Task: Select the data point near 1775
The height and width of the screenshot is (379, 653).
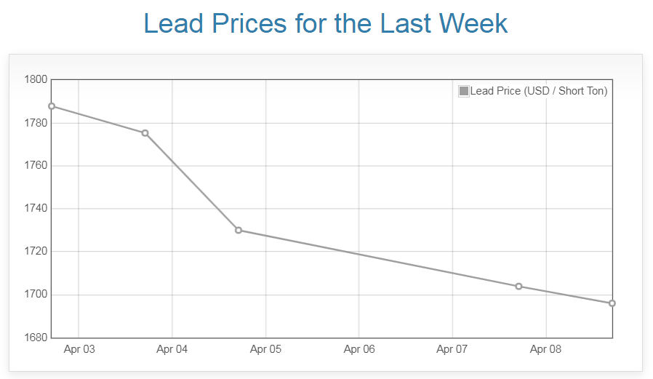Action: (145, 133)
